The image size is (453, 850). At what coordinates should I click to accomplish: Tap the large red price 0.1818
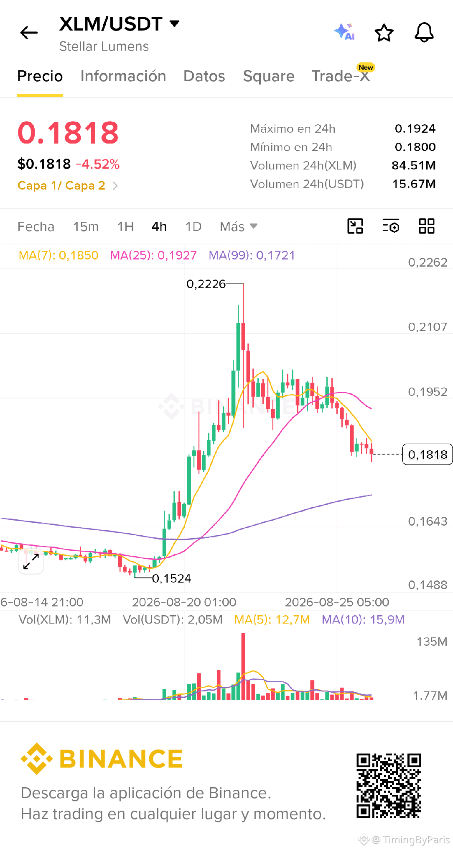coord(68,133)
